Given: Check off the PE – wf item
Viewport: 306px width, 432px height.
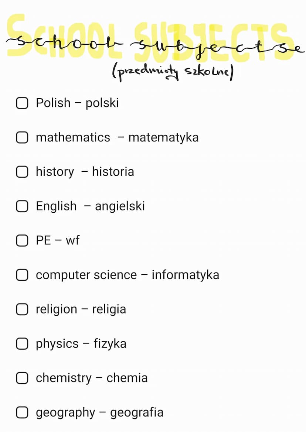Looking at the screenshot, I should coord(22,241).
